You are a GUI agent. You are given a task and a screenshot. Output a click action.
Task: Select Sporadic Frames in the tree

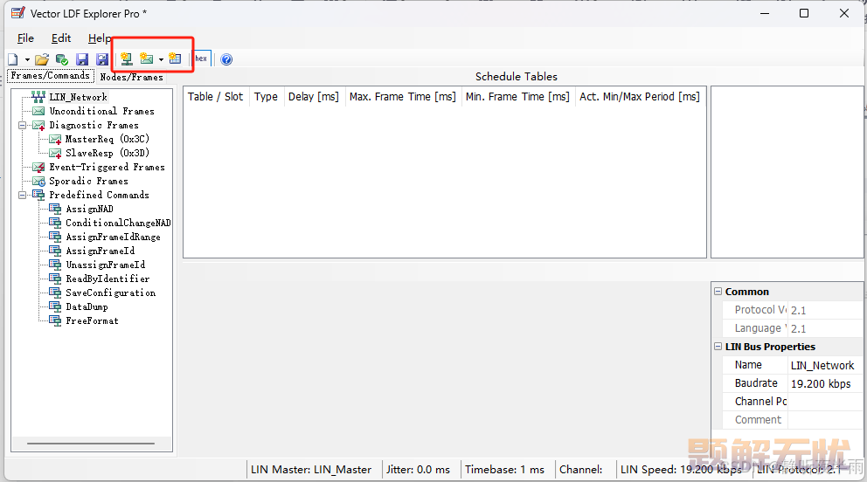(x=88, y=181)
